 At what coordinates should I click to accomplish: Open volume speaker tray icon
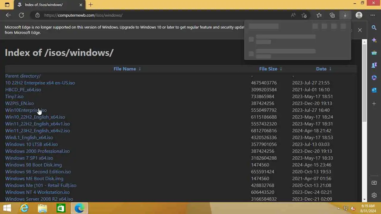pos(353,208)
